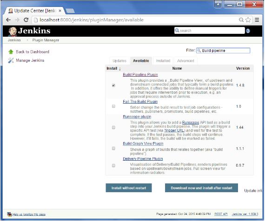Go back using browser back arrow

tap(8, 20)
